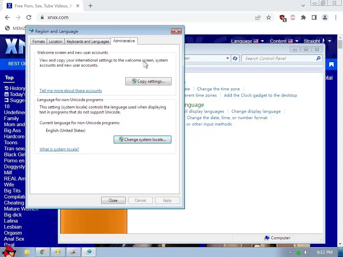Open the Straight orientation dropdown
The height and width of the screenshot is (257, 343).
click(x=317, y=41)
